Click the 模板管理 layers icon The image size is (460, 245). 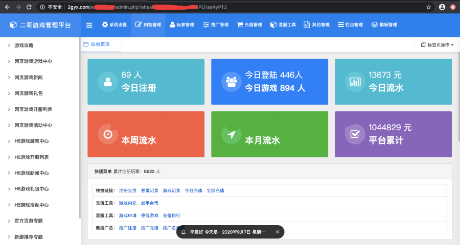coord(375,25)
